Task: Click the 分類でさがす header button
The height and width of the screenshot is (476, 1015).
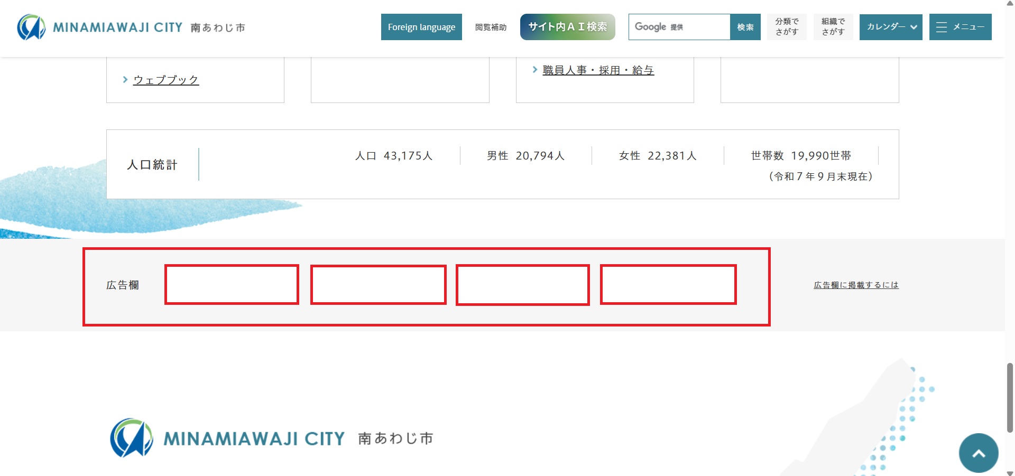Action: 787,27
